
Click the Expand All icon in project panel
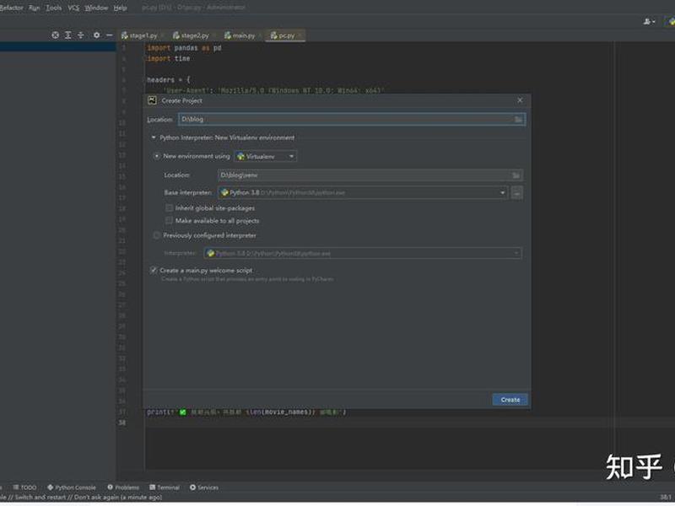point(68,35)
